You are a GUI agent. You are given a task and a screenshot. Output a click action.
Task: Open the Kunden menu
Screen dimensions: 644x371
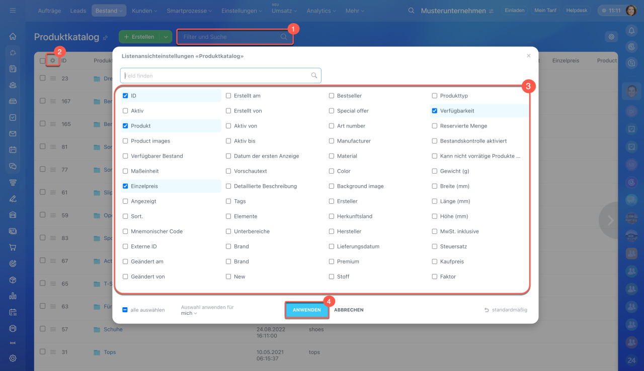click(x=144, y=11)
